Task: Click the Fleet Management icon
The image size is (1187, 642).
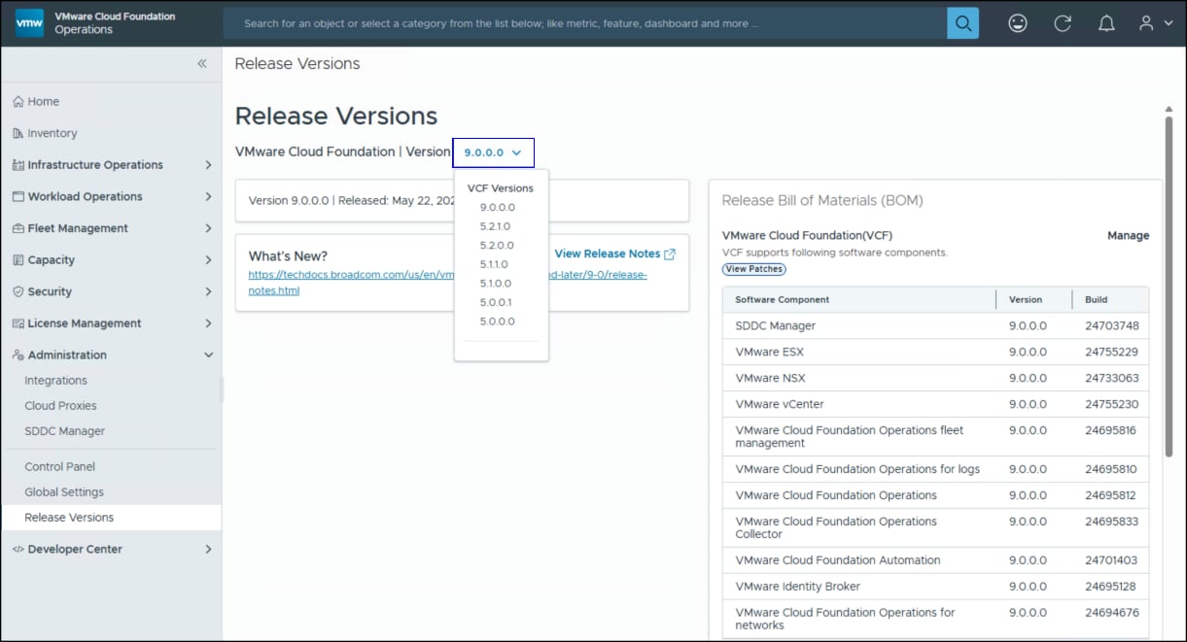Action: click(18, 228)
